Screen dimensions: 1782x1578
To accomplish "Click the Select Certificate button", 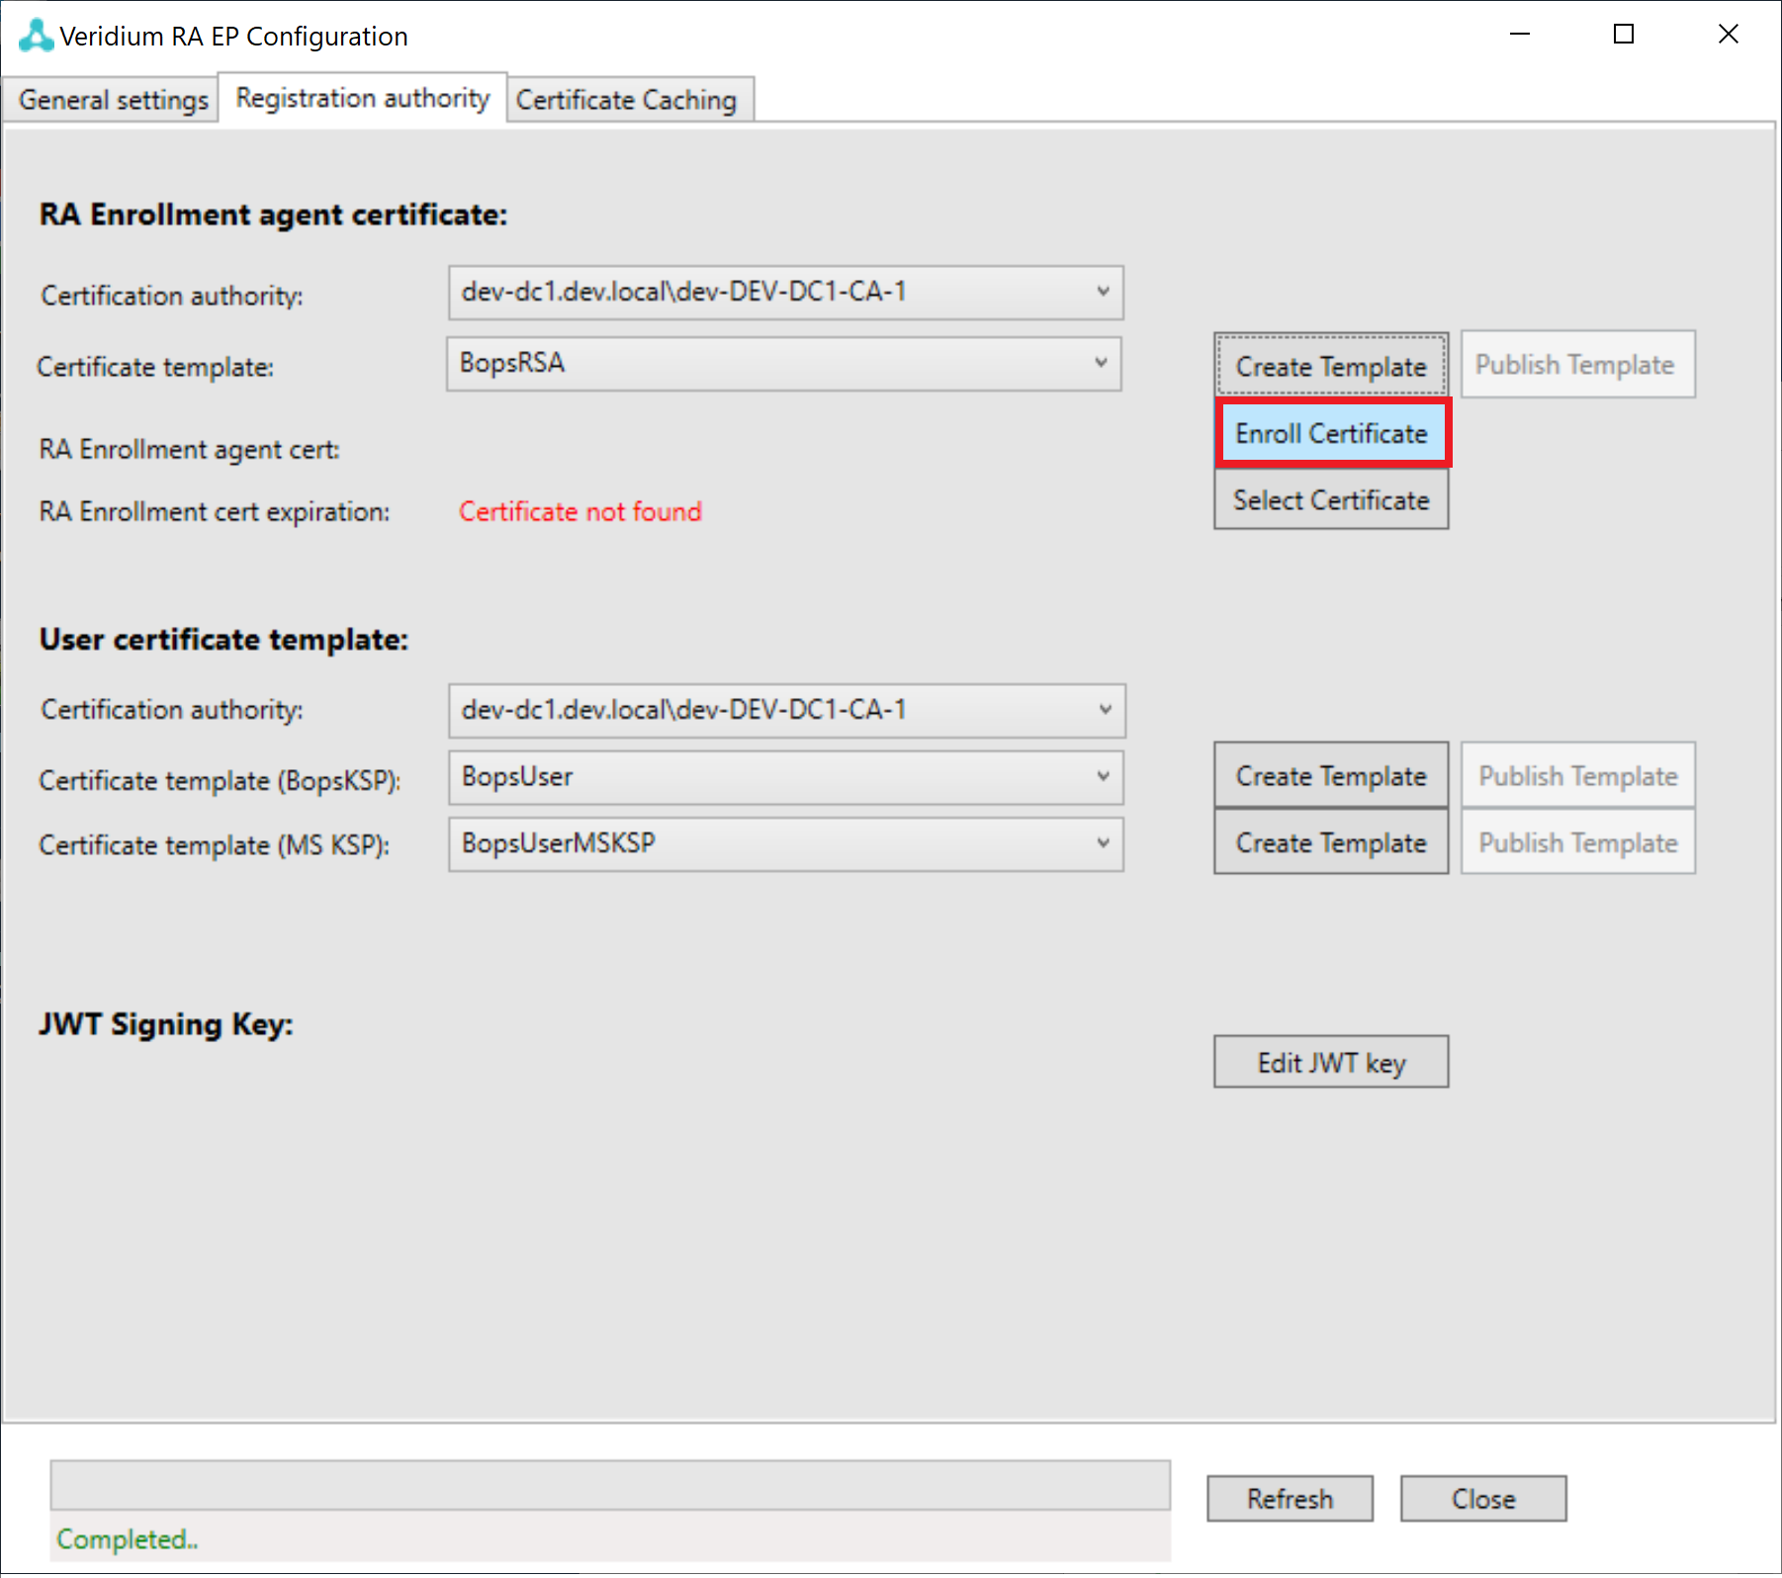I will pyautogui.click(x=1330, y=500).
